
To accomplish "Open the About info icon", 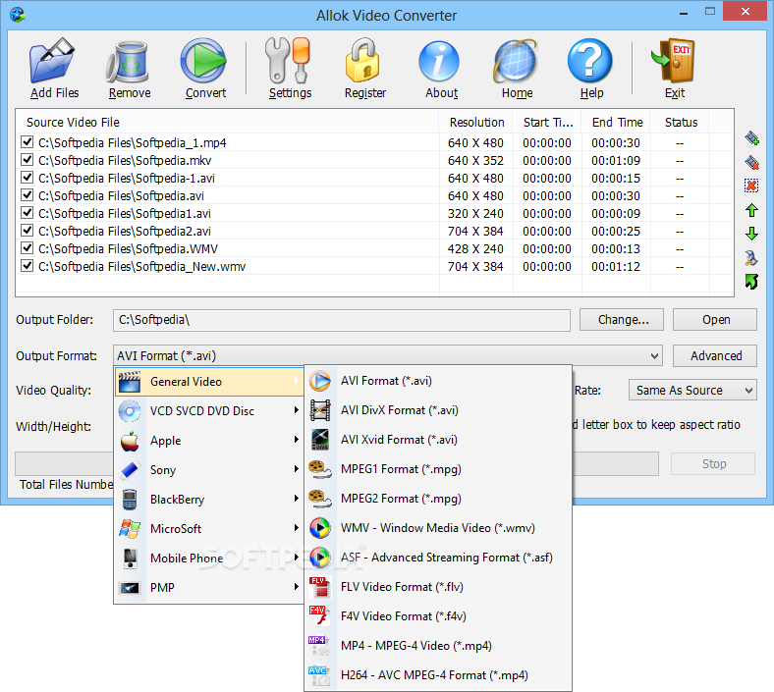I will coord(439,62).
